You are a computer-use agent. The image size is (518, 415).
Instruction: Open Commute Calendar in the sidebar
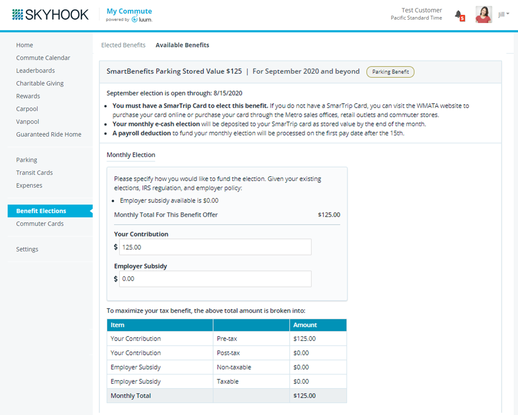[43, 58]
